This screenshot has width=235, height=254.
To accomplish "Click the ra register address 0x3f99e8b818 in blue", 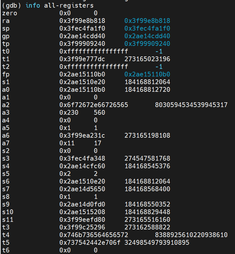I will (147, 21).
